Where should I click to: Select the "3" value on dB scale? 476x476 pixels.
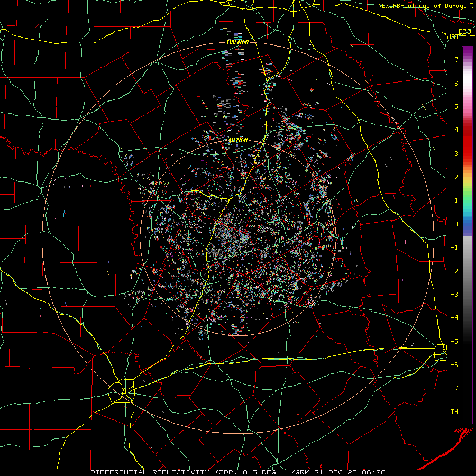(x=456, y=153)
